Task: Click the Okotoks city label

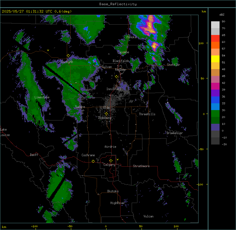Action: 113,191
